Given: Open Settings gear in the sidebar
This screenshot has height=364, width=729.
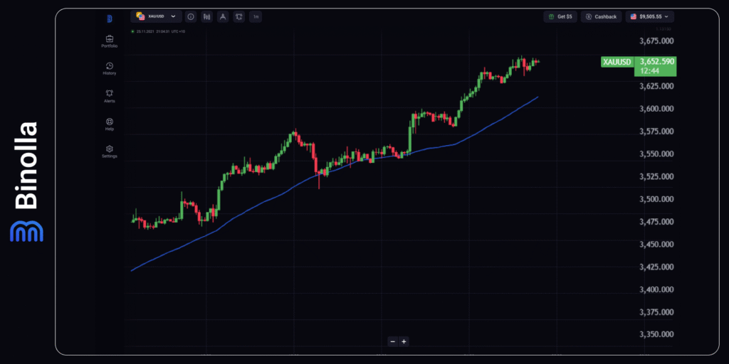Looking at the screenshot, I should click(x=109, y=151).
